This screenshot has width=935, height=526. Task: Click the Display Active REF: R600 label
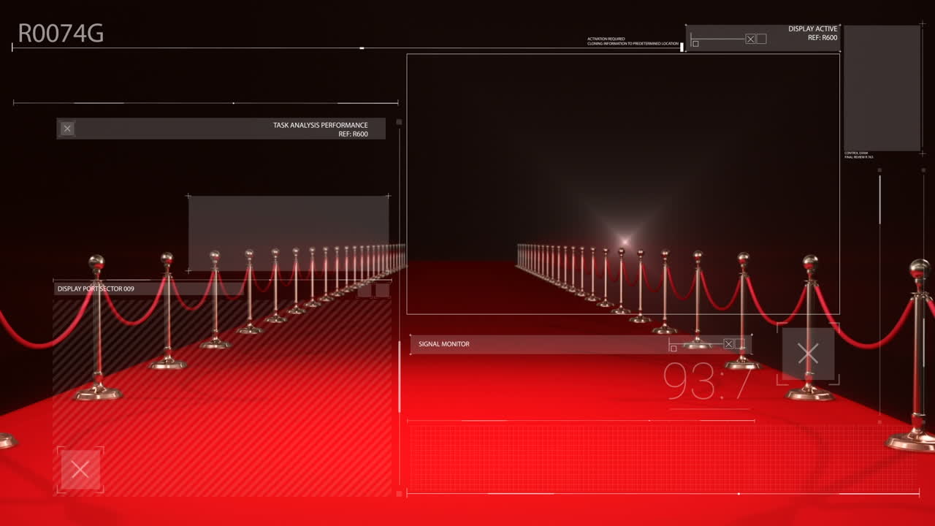click(822, 38)
